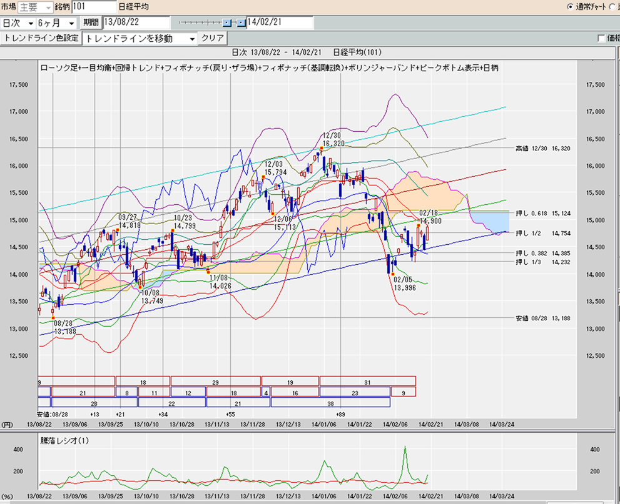Click the 騰落レシオ(1) panel title

(x=64, y=441)
